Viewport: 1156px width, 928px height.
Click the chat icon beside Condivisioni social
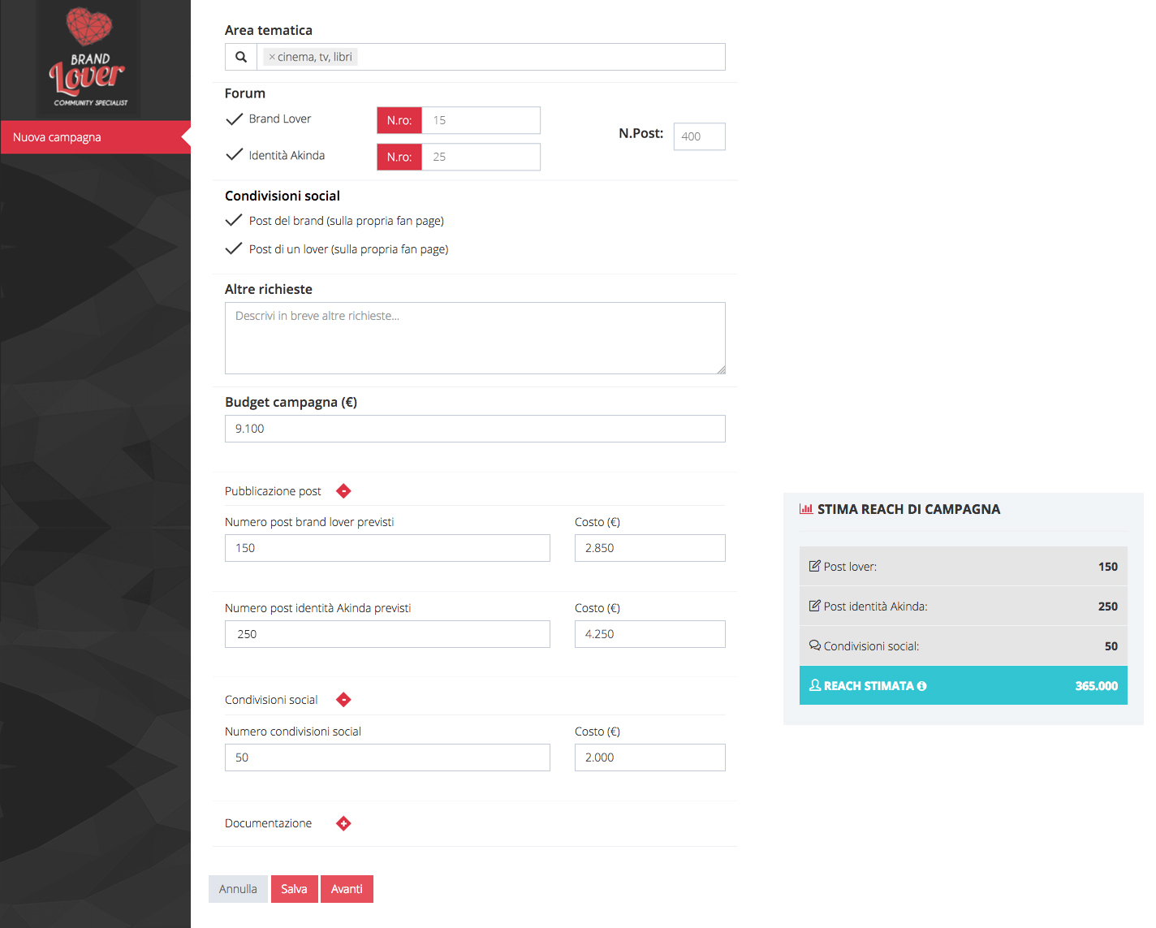coord(814,645)
